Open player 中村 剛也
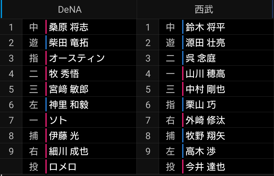Screen dimensions: 274x176 pos(205,89)
